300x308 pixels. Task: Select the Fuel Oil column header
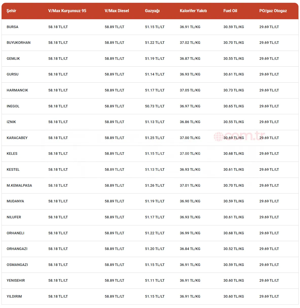230,11
